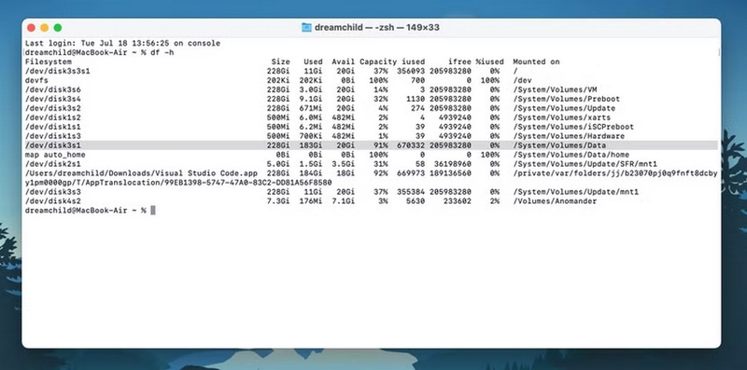Click the '91%' capacity value
Screen dimensions: 747x370
click(x=381, y=145)
